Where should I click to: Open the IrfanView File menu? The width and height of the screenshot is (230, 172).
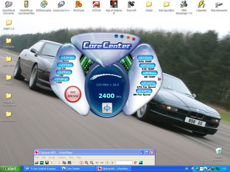click(37, 157)
